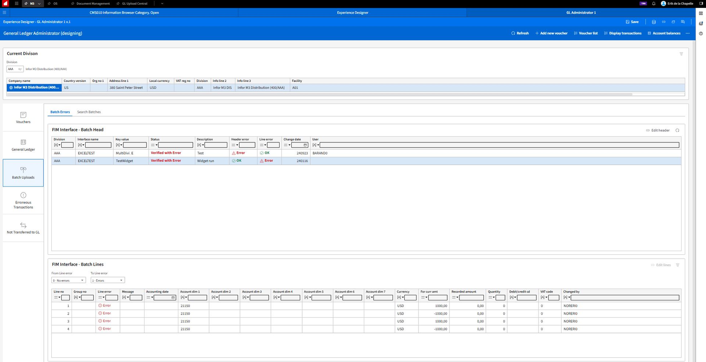Click Edit header in Batch Head
706x362 pixels.
(x=658, y=130)
